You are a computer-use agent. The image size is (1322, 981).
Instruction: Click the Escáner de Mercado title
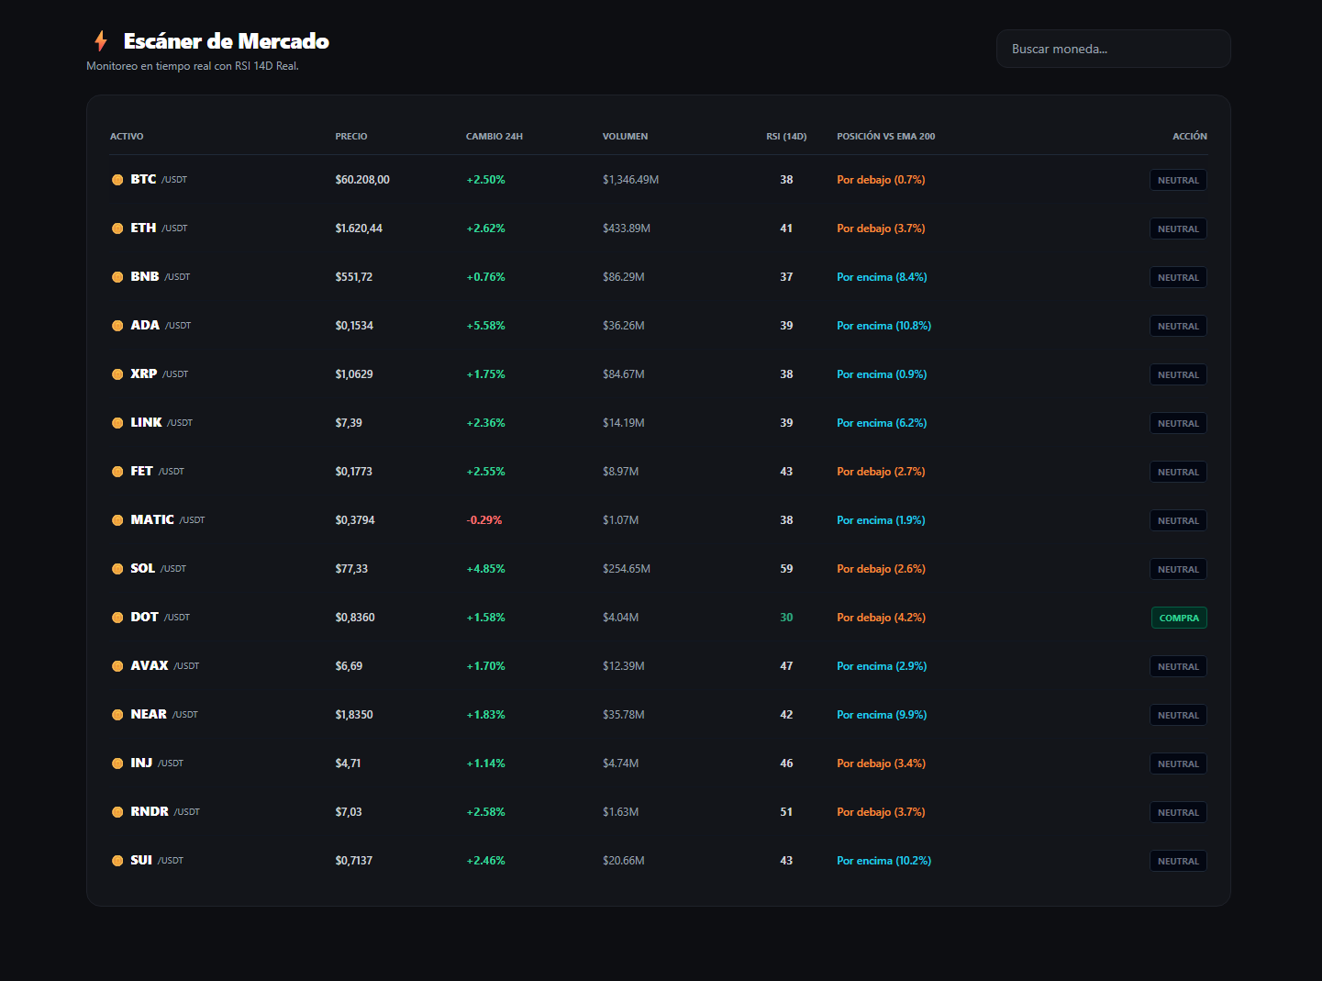click(227, 41)
